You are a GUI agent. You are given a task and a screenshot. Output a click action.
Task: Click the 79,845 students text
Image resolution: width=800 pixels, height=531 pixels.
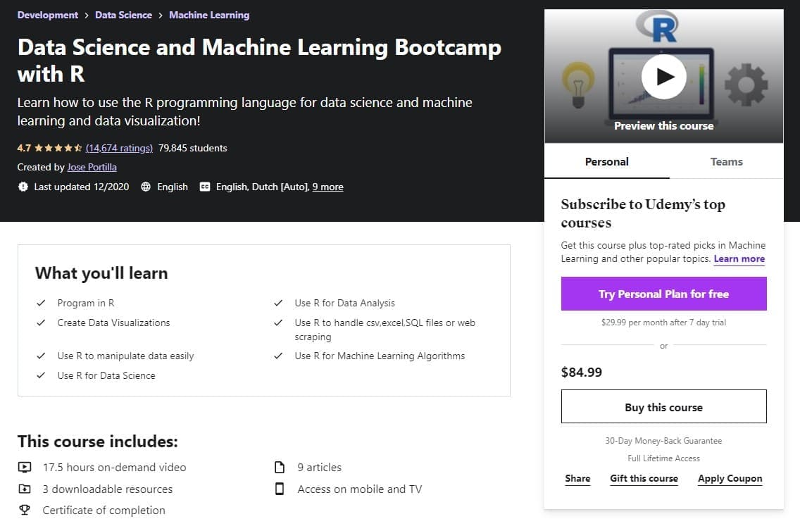pos(192,148)
